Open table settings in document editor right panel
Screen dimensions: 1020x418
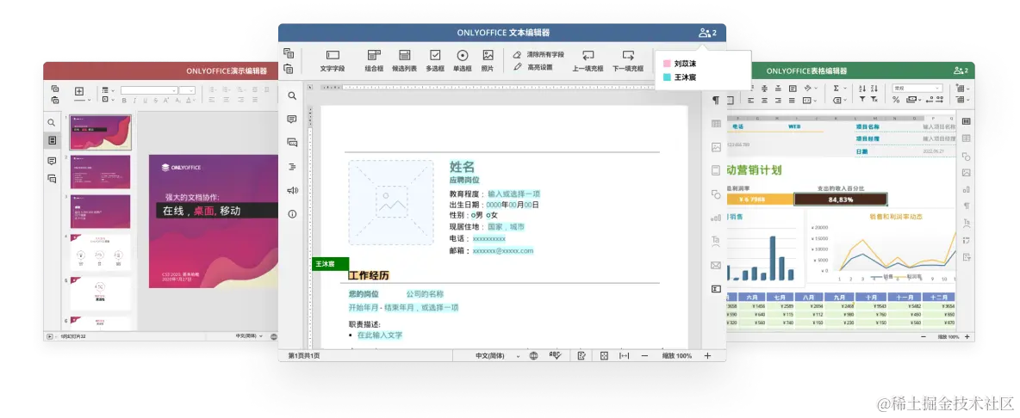tap(716, 124)
